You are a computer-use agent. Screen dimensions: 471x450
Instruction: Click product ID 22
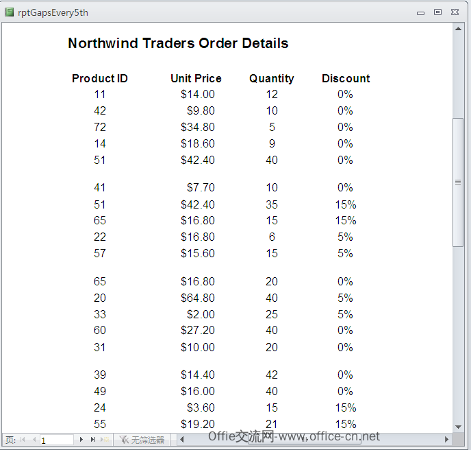click(100, 237)
